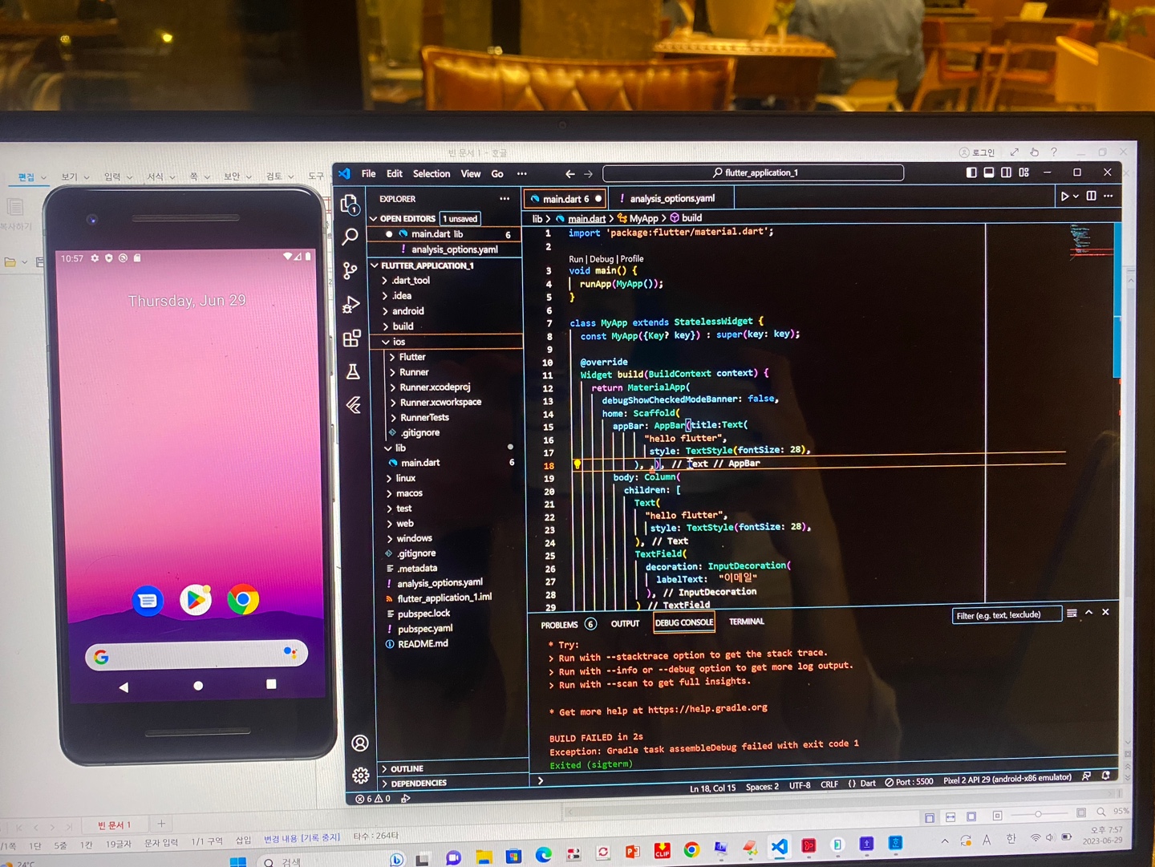
Task: Open PowerPoint from the taskbar
Action: [633, 851]
